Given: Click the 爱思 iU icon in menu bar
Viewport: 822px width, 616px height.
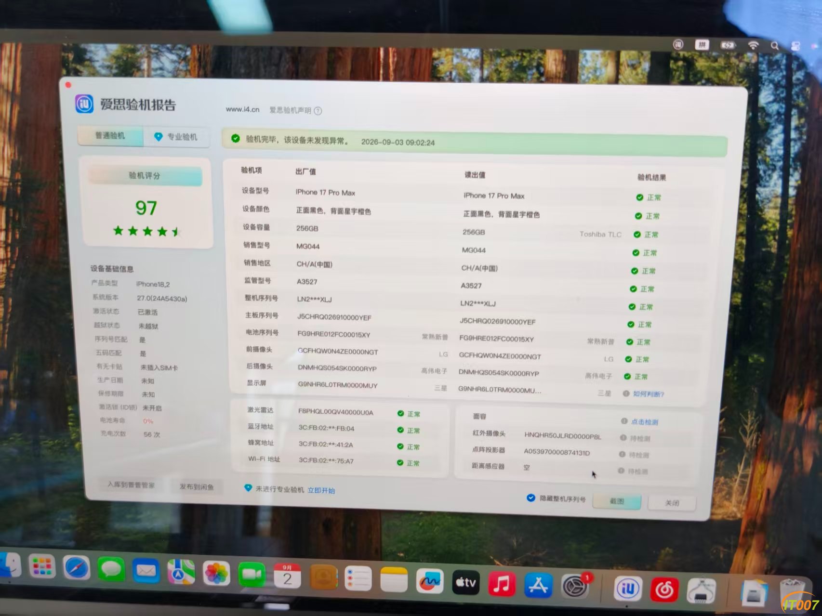Looking at the screenshot, I should pos(678,45).
